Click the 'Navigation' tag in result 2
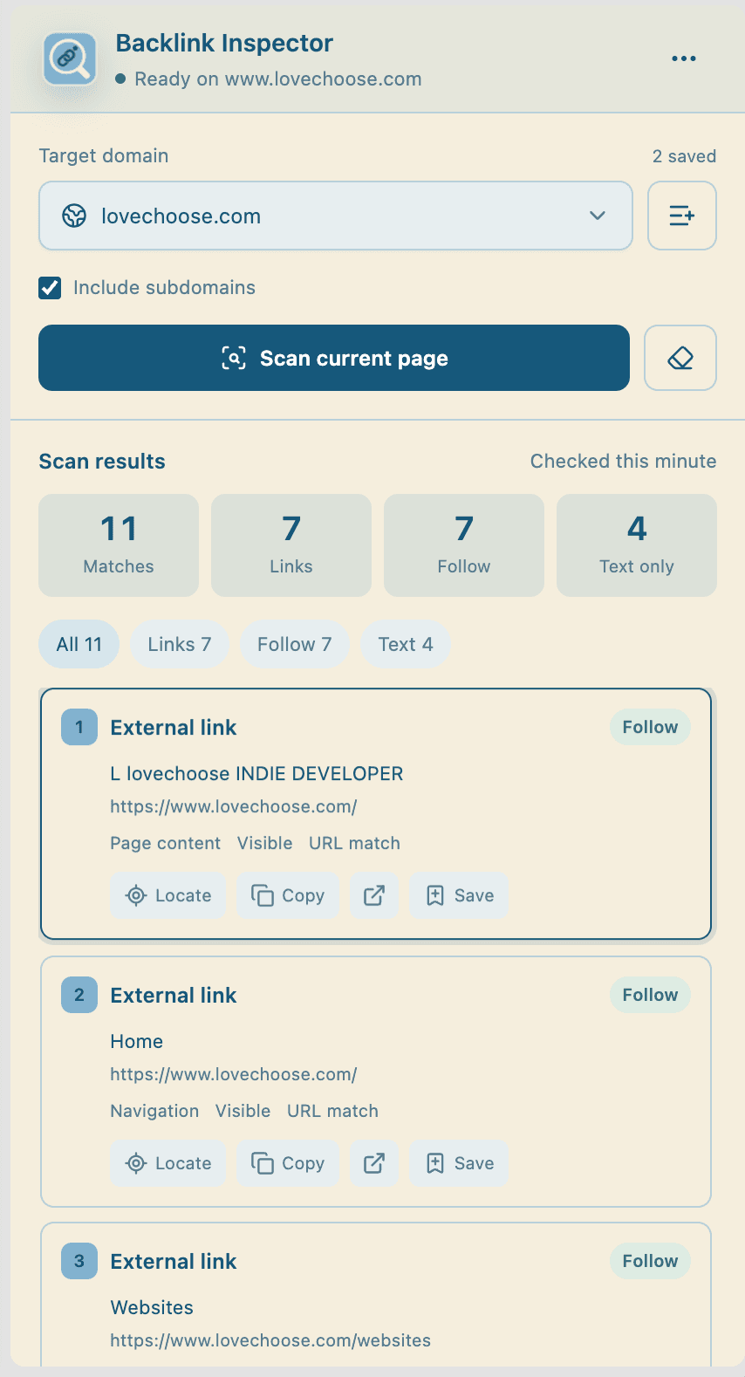Viewport: 745px width, 1377px height. coord(154,1111)
